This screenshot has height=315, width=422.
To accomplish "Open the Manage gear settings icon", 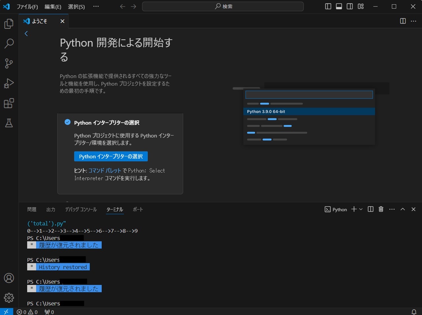I will 9,298.
